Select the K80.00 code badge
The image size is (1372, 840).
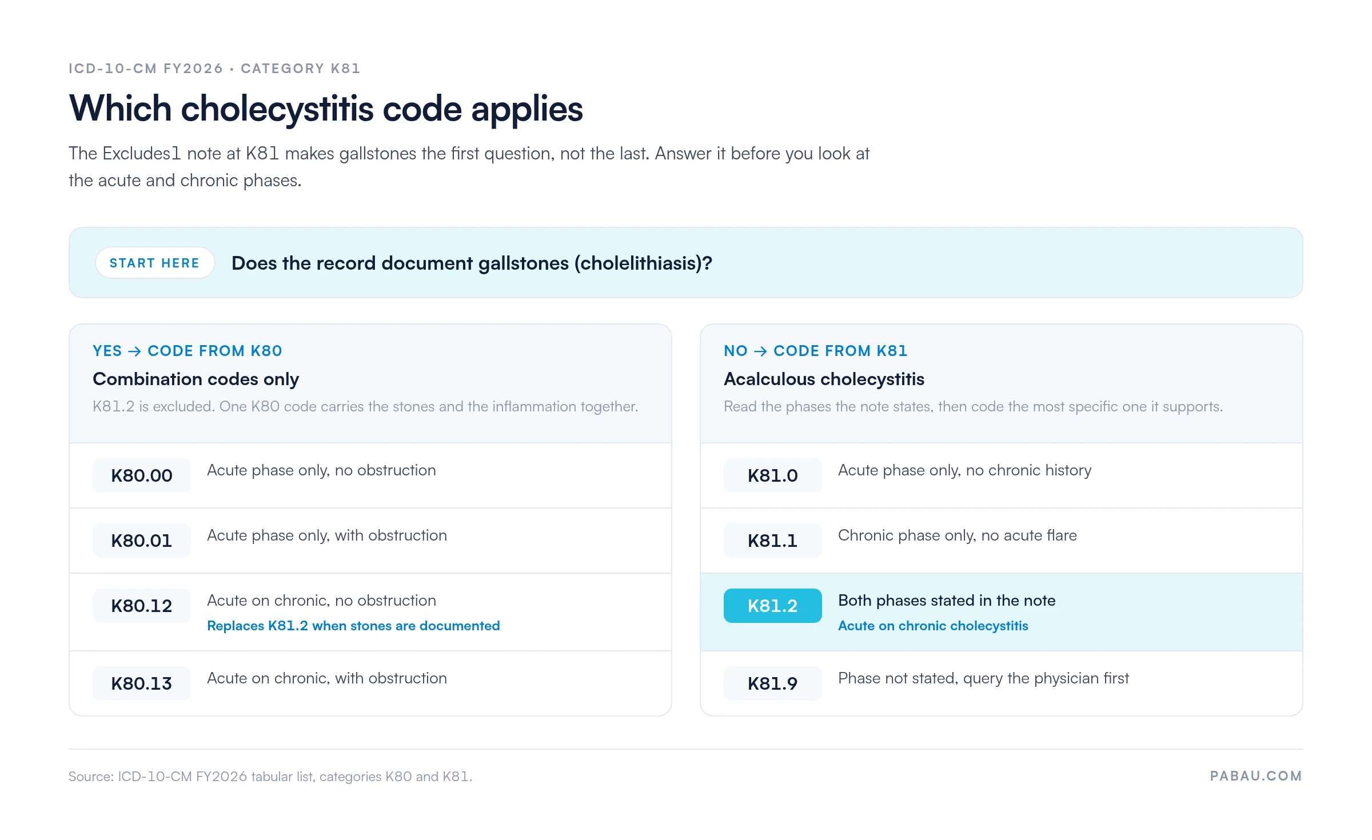(x=142, y=475)
